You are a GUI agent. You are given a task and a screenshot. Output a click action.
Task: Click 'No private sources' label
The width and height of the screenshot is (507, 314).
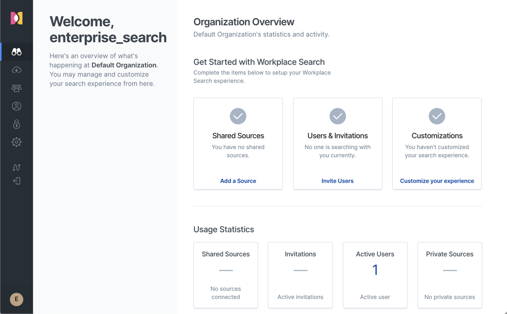tap(449, 297)
